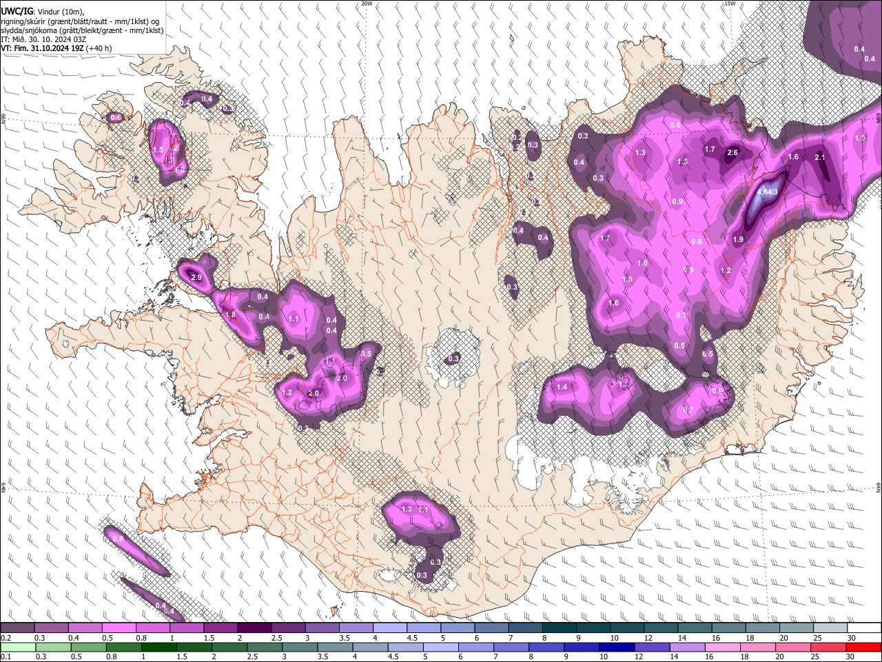Click the lavender swatch between 4 and 4.5, top legend row
The height and width of the screenshot is (662, 882).
coord(390,628)
